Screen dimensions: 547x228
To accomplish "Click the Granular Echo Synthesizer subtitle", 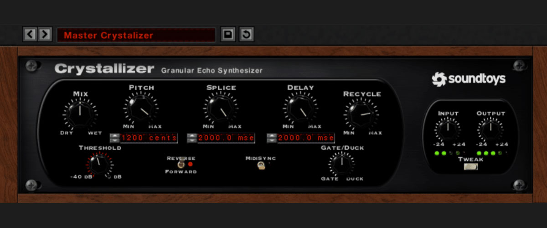I will [x=212, y=71].
